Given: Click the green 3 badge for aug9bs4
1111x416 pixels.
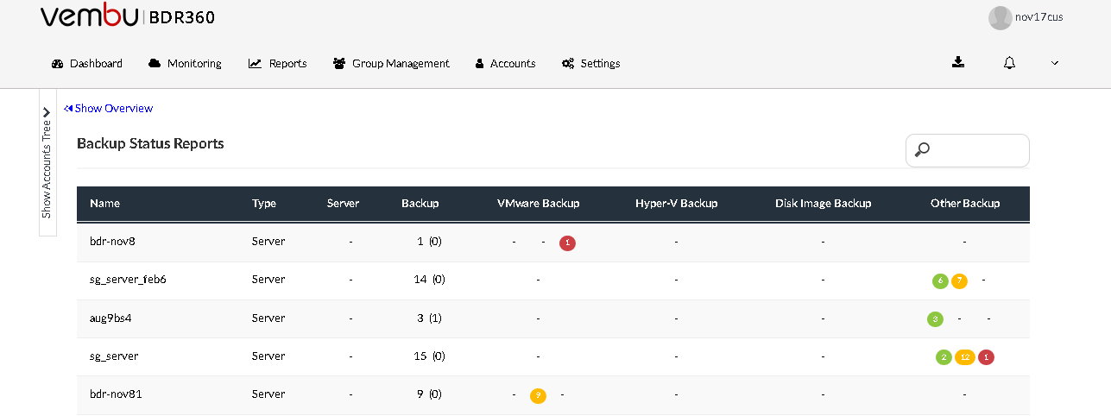Looking at the screenshot, I should (935, 318).
